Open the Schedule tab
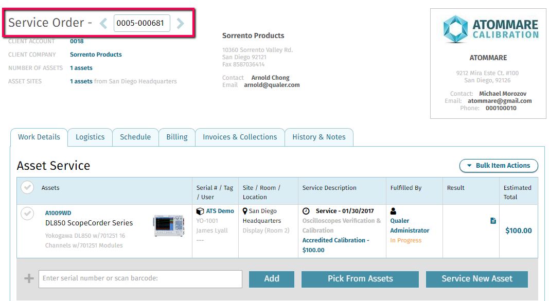Viewport: 549px width, 301px height. pyautogui.click(x=135, y=137)
